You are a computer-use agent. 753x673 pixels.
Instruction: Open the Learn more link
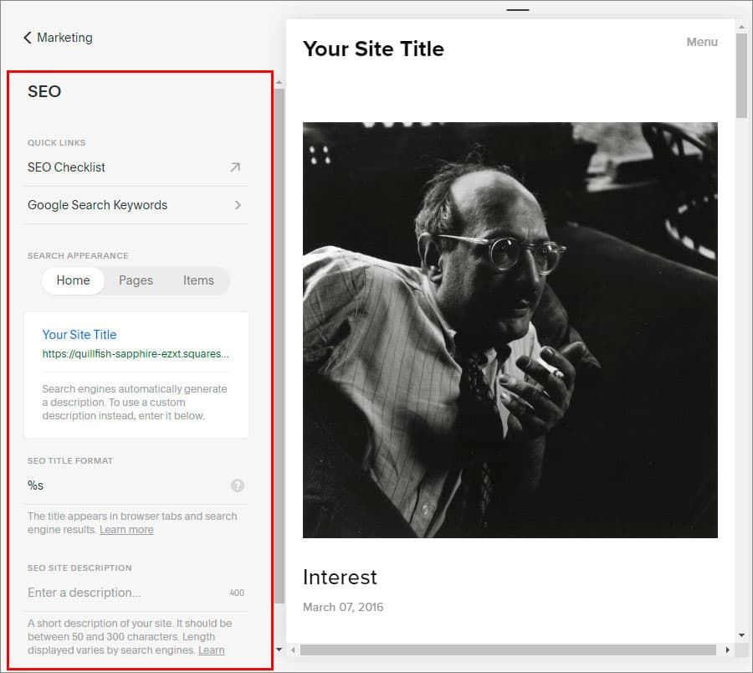tap(126, 530)
